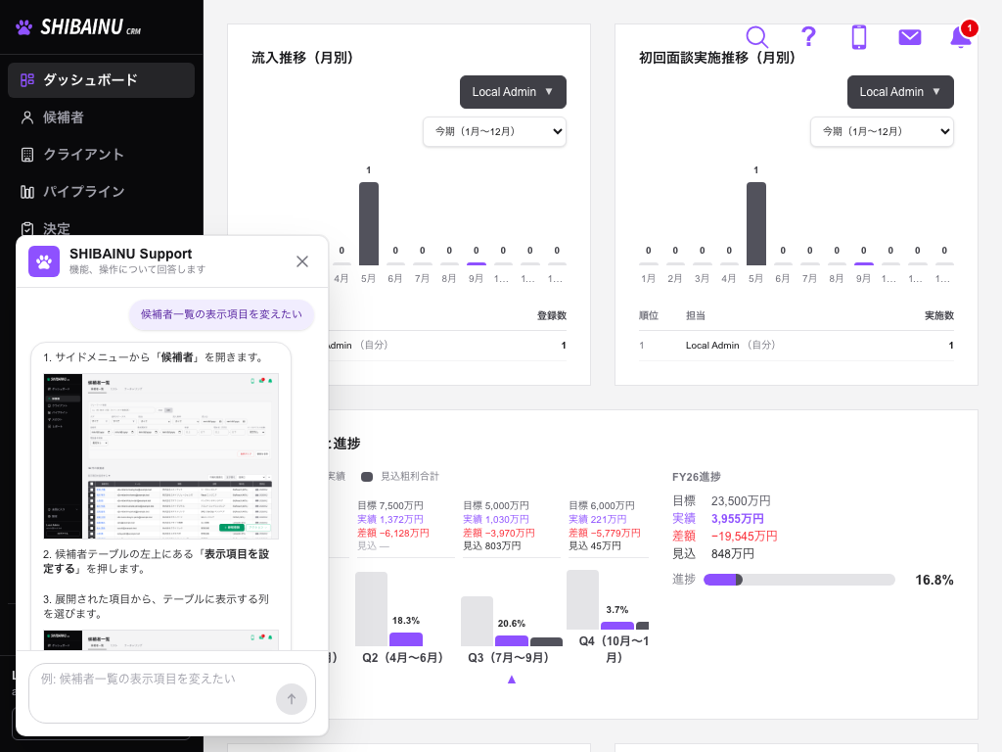Open first screenshot thumbnail in support answer
The width and height of the screenshot is (1002, 752).
click(x=161, y=456)
